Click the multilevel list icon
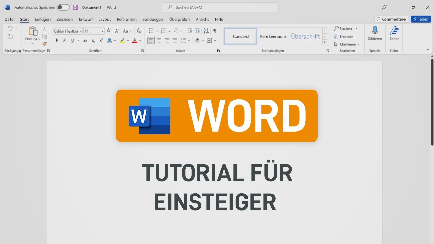This screenshot has height=244, width=434. 176,31
